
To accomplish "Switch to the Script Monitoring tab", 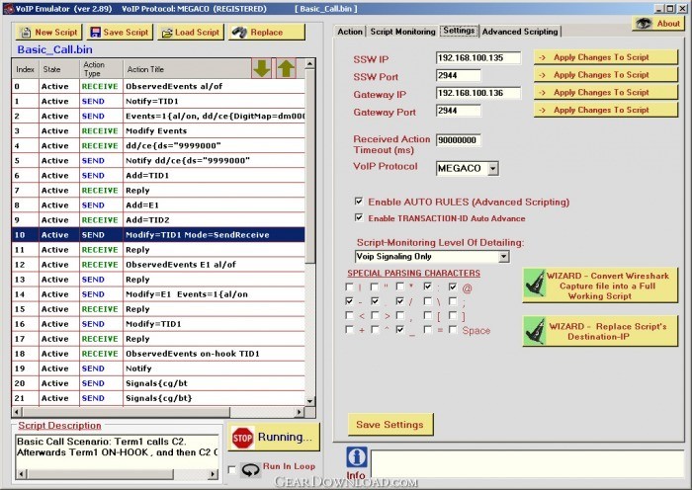I will (x=403, y=32).
